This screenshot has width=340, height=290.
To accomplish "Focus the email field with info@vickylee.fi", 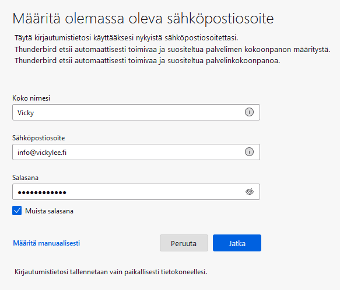I will click(x=136, y=152).
